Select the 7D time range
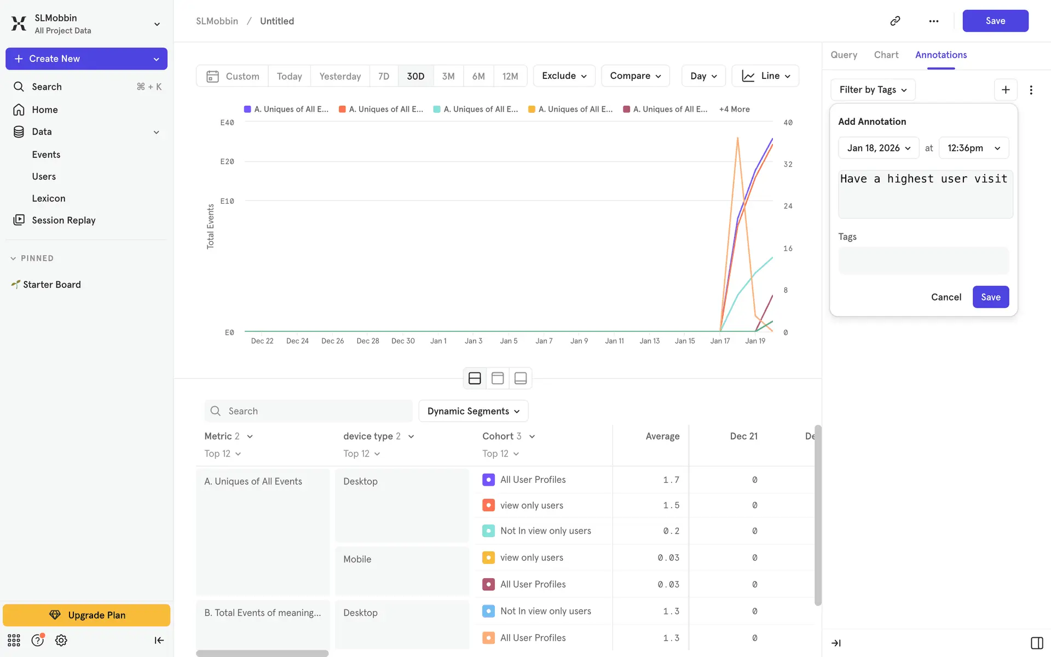 pyautogui.click(x=384, y=76)
